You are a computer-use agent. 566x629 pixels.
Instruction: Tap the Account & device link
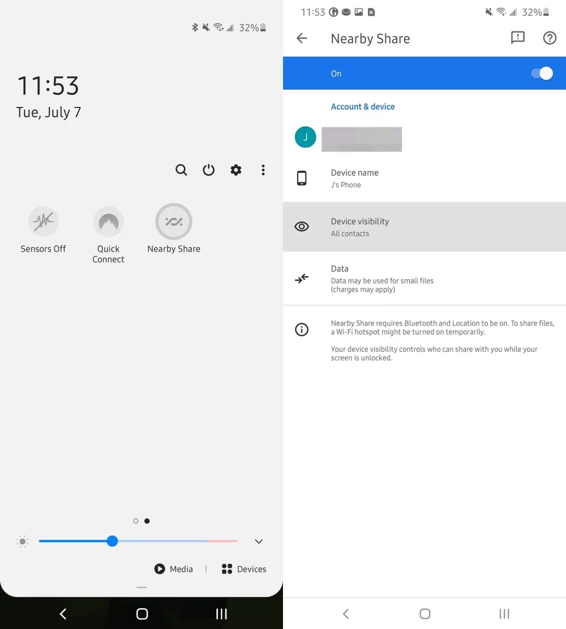click(363, 106)
